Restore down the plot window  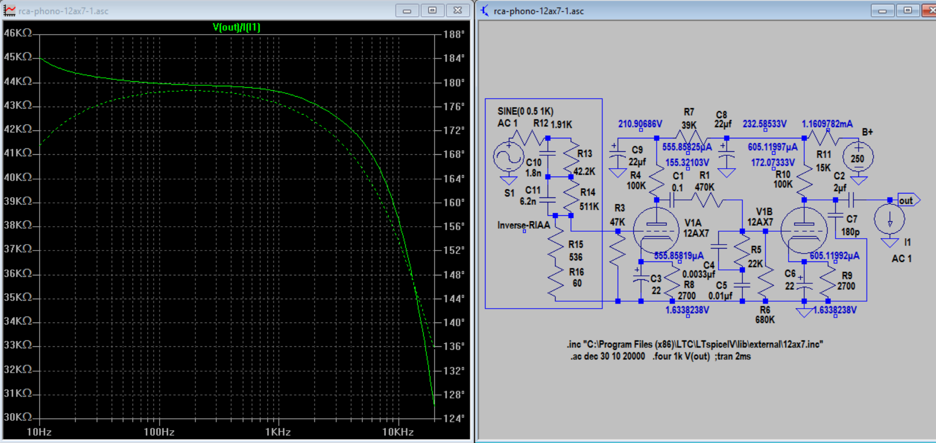tap(432, 10)
